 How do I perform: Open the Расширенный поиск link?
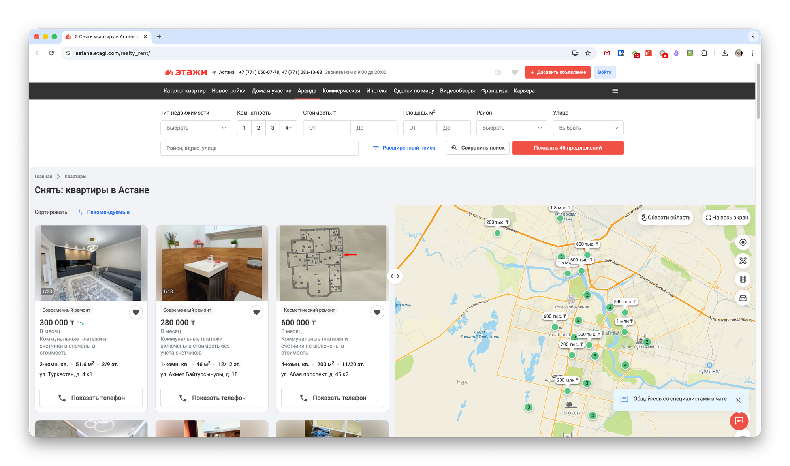pos(404,148)
